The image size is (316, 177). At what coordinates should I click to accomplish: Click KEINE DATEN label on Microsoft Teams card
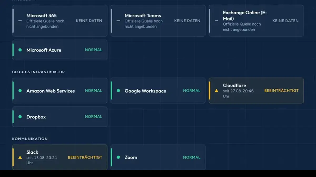point(187,21)
